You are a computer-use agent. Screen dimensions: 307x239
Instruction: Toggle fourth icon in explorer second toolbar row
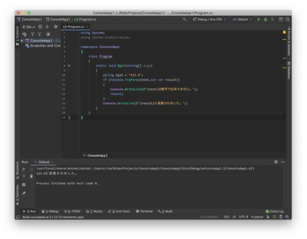coord(48,34)
